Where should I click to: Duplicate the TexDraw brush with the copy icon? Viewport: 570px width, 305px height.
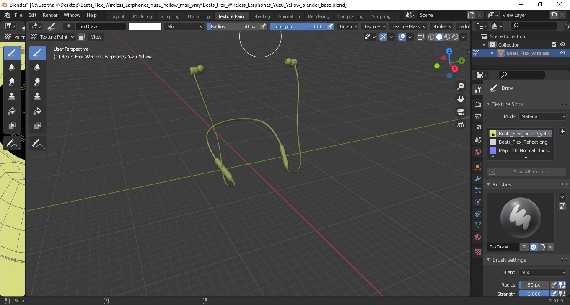[542, 247]
